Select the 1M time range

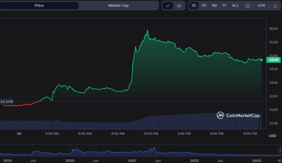214,5
